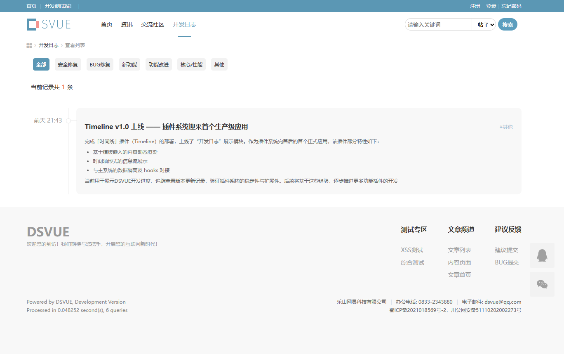The height and width of the screenshot is (354, 564).
Task: Click the #其他 tag on the post
Action: pyautogui.click(x=506, y=127)
